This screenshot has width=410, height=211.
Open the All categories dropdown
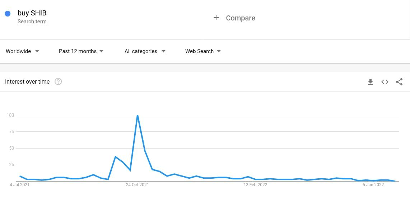[x=145, y=51]
